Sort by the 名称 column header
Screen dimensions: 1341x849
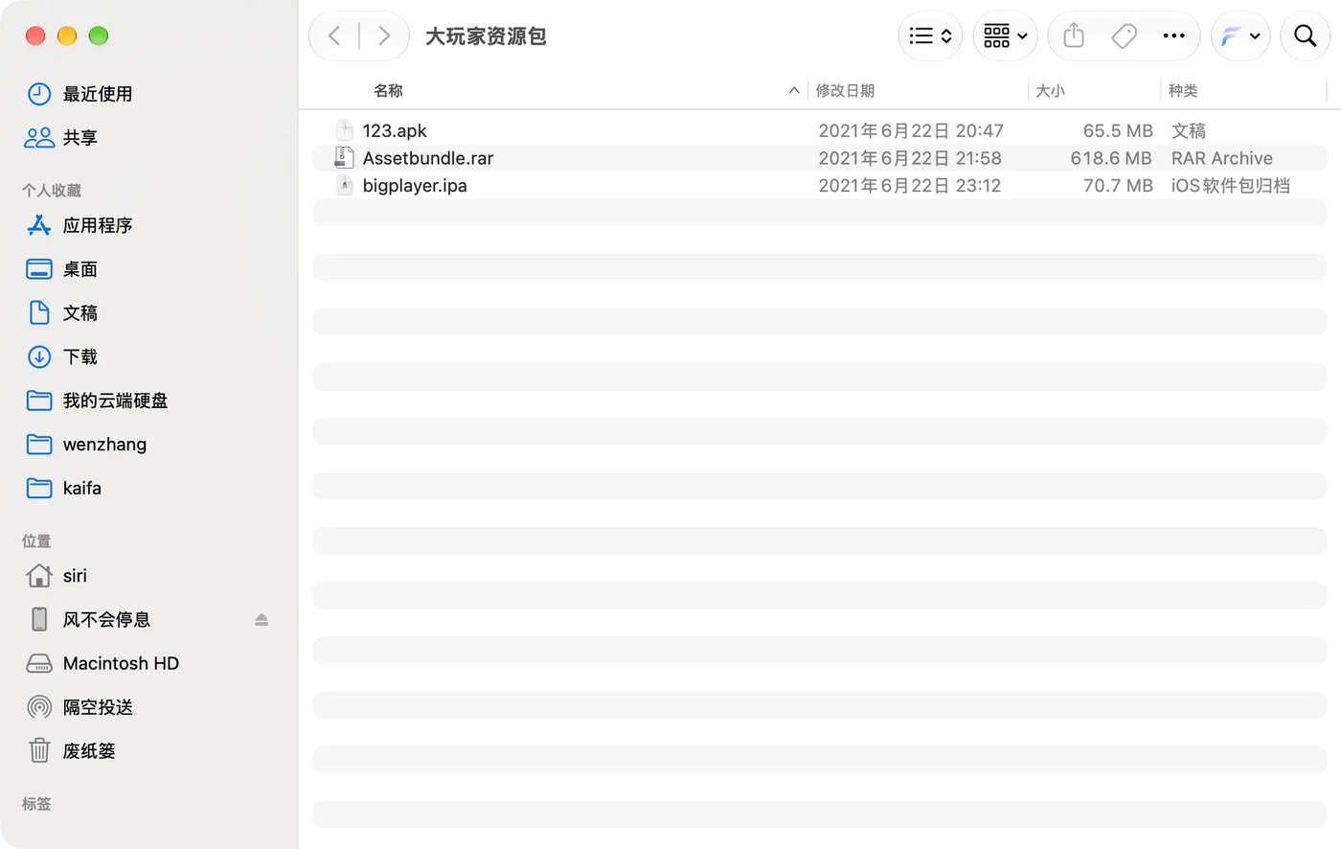[x=388, y=90]
